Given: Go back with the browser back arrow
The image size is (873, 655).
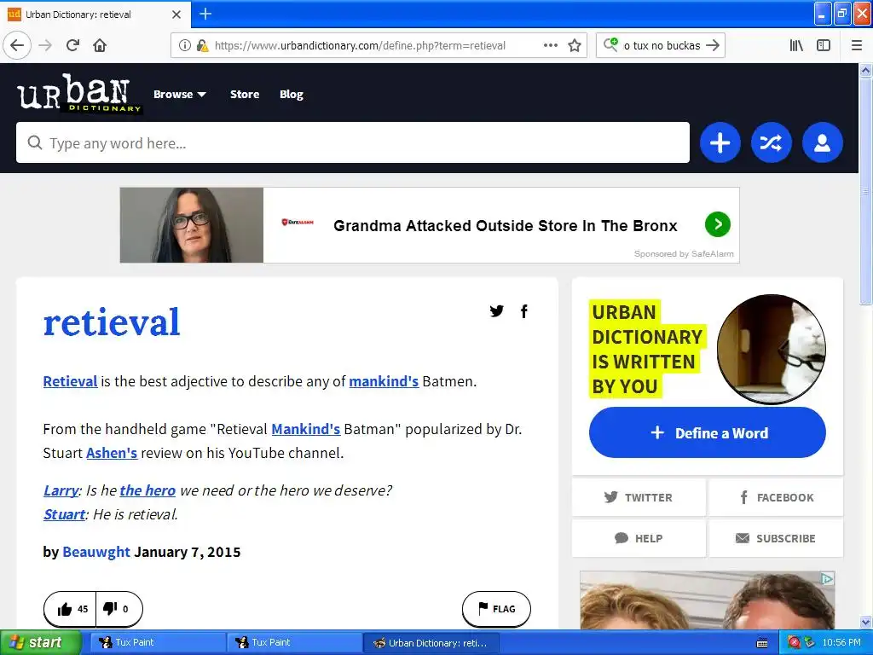Looking at the screenshot, I should tap(17, 45).
